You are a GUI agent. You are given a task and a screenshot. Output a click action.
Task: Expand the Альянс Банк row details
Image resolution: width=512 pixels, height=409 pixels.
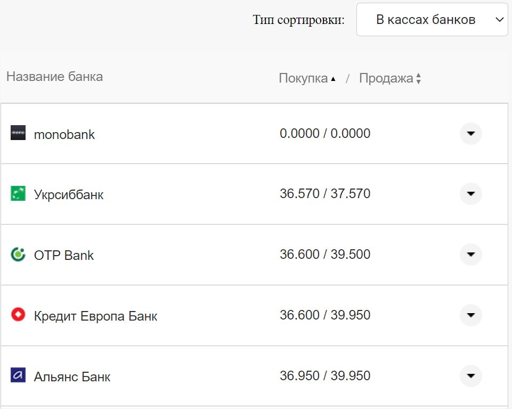[470, 376]
